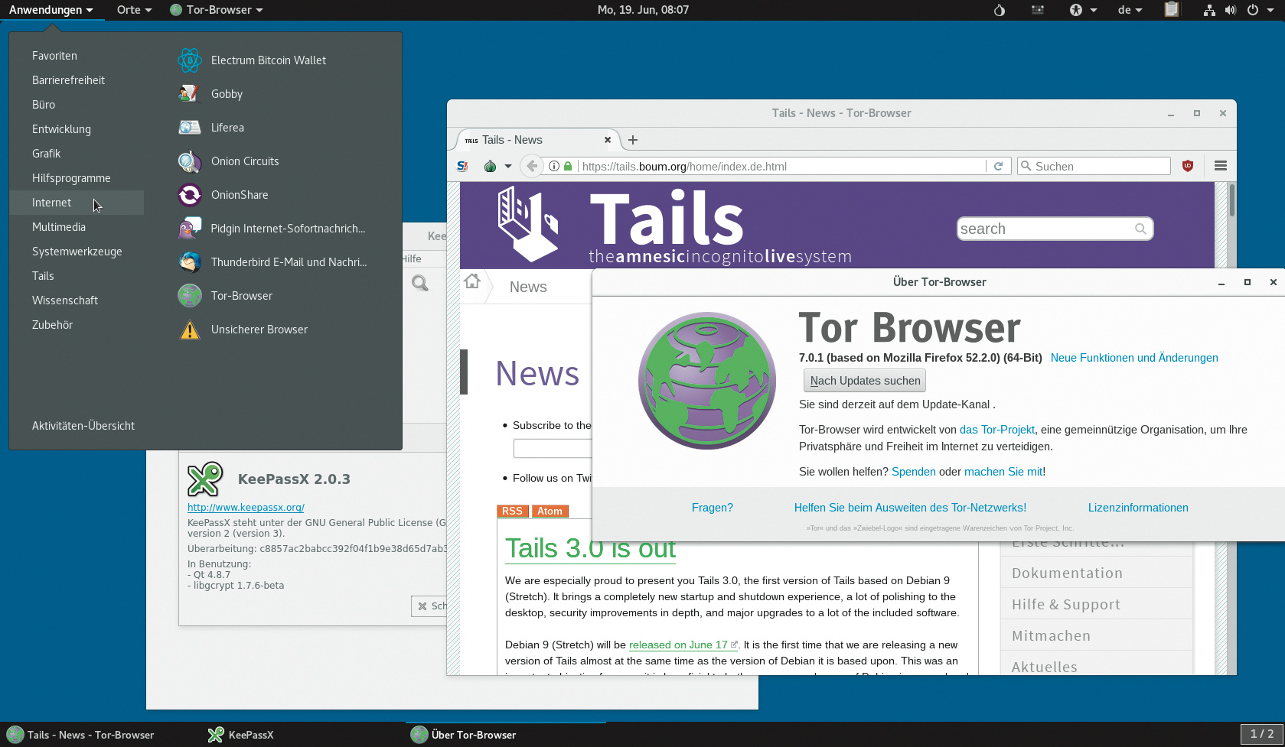The height and width of the screenshot is (747, 1285).
Task: Expand the Torbutton dropdown arrow
Action: pyautogui.click(x=507, y=166)
